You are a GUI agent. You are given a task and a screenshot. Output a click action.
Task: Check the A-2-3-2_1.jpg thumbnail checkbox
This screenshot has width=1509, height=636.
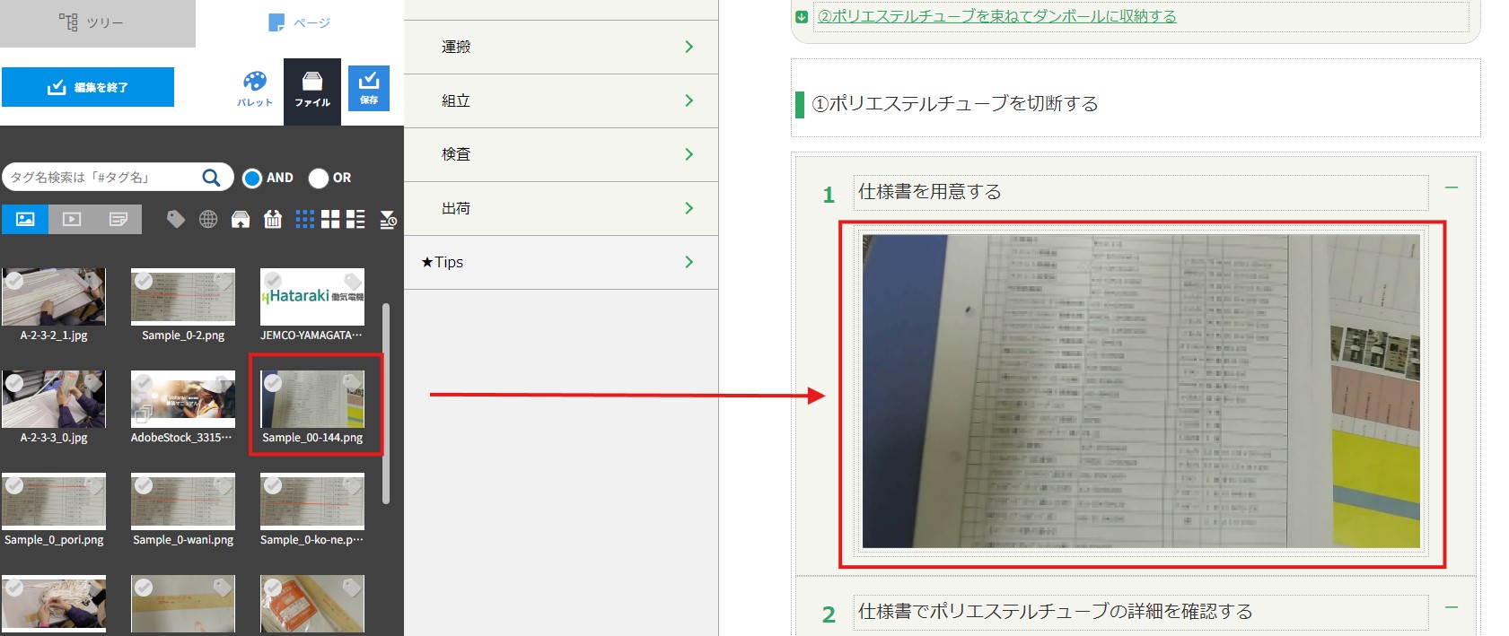[x=14, y=281]
